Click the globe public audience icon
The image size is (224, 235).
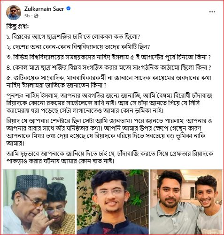[36, 16]
